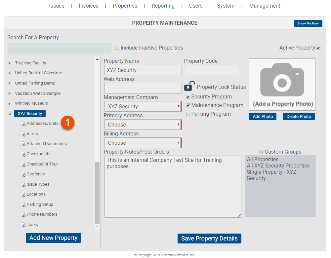Open the Properties menu
This screenshot has width=331, height=258.
click(125, 6)
